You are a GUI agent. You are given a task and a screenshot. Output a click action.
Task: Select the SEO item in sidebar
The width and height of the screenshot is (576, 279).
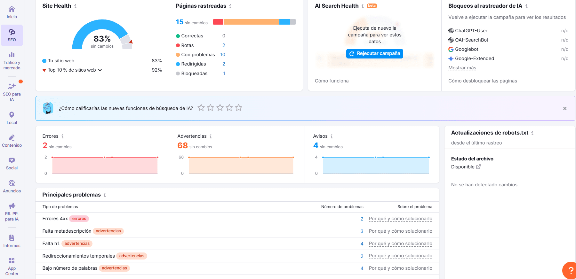12,35
